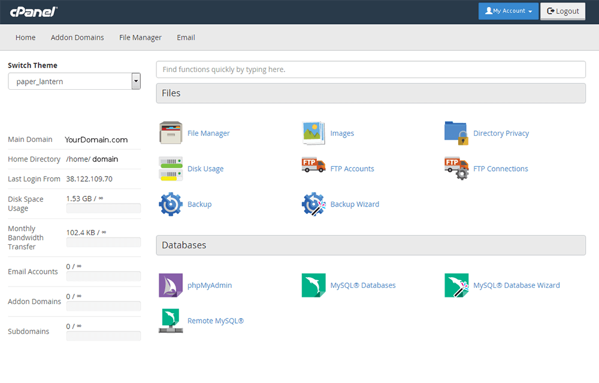Viewport: 599px width, 383px height.
Task: Follow the Remote MySQL® link
Action: tap(216, 321)
